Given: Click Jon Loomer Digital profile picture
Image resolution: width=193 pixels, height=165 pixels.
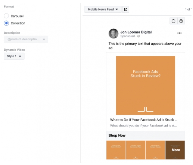Looking at the screenshot, I should coord(113,34).
